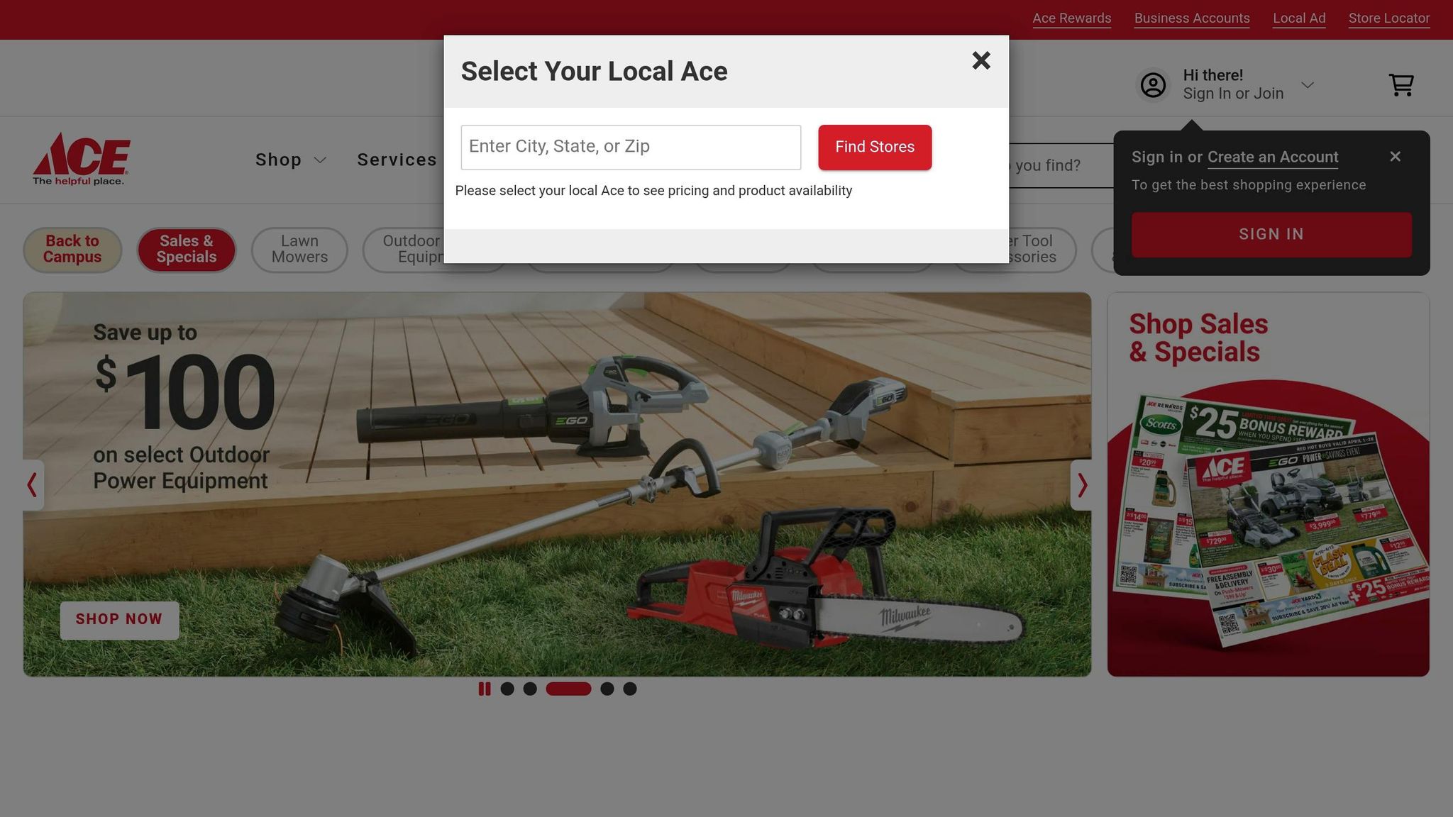
Task: Click the Hi there! greeting text
Action: click(1212, 75)
